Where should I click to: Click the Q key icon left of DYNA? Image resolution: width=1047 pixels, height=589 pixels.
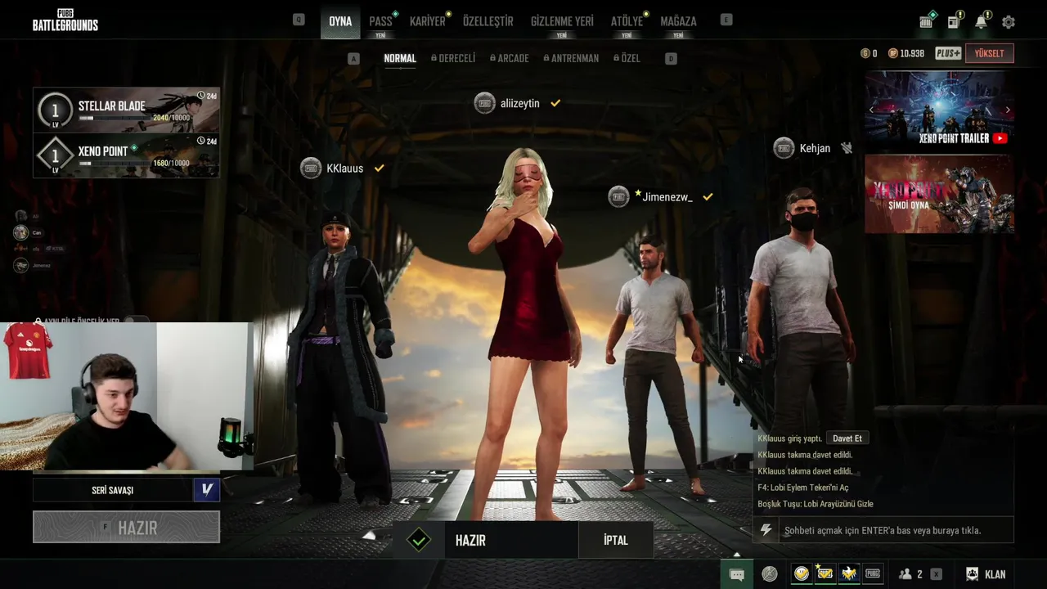(299, 20)
